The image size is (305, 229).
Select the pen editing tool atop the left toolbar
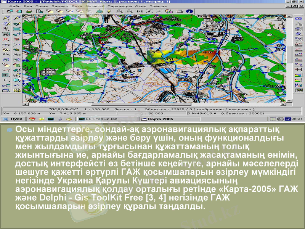tap(5, 18)
